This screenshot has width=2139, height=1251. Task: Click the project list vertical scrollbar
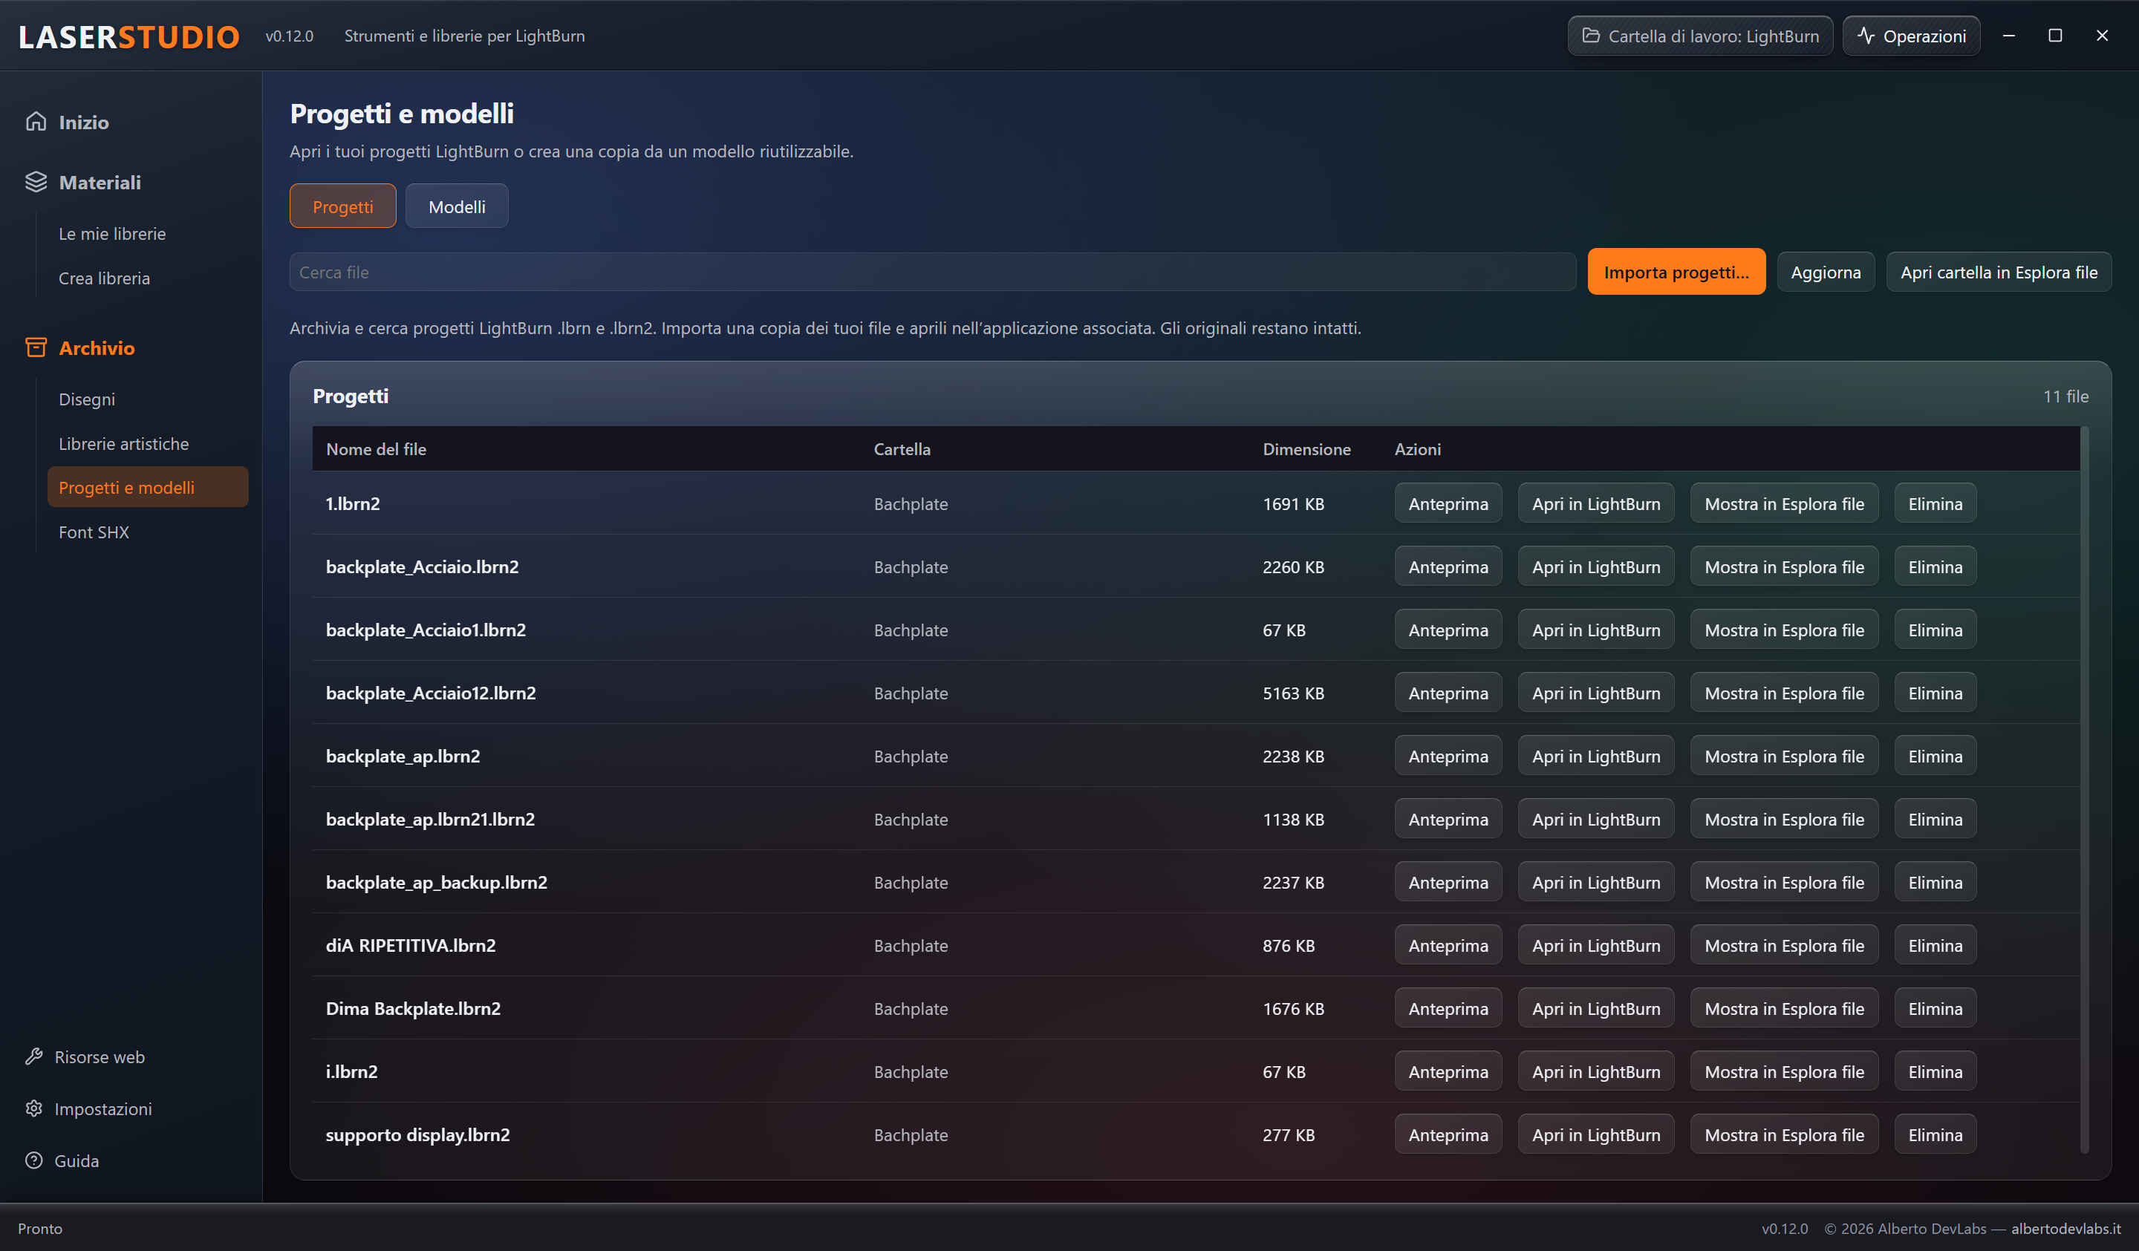(2085, 790)
